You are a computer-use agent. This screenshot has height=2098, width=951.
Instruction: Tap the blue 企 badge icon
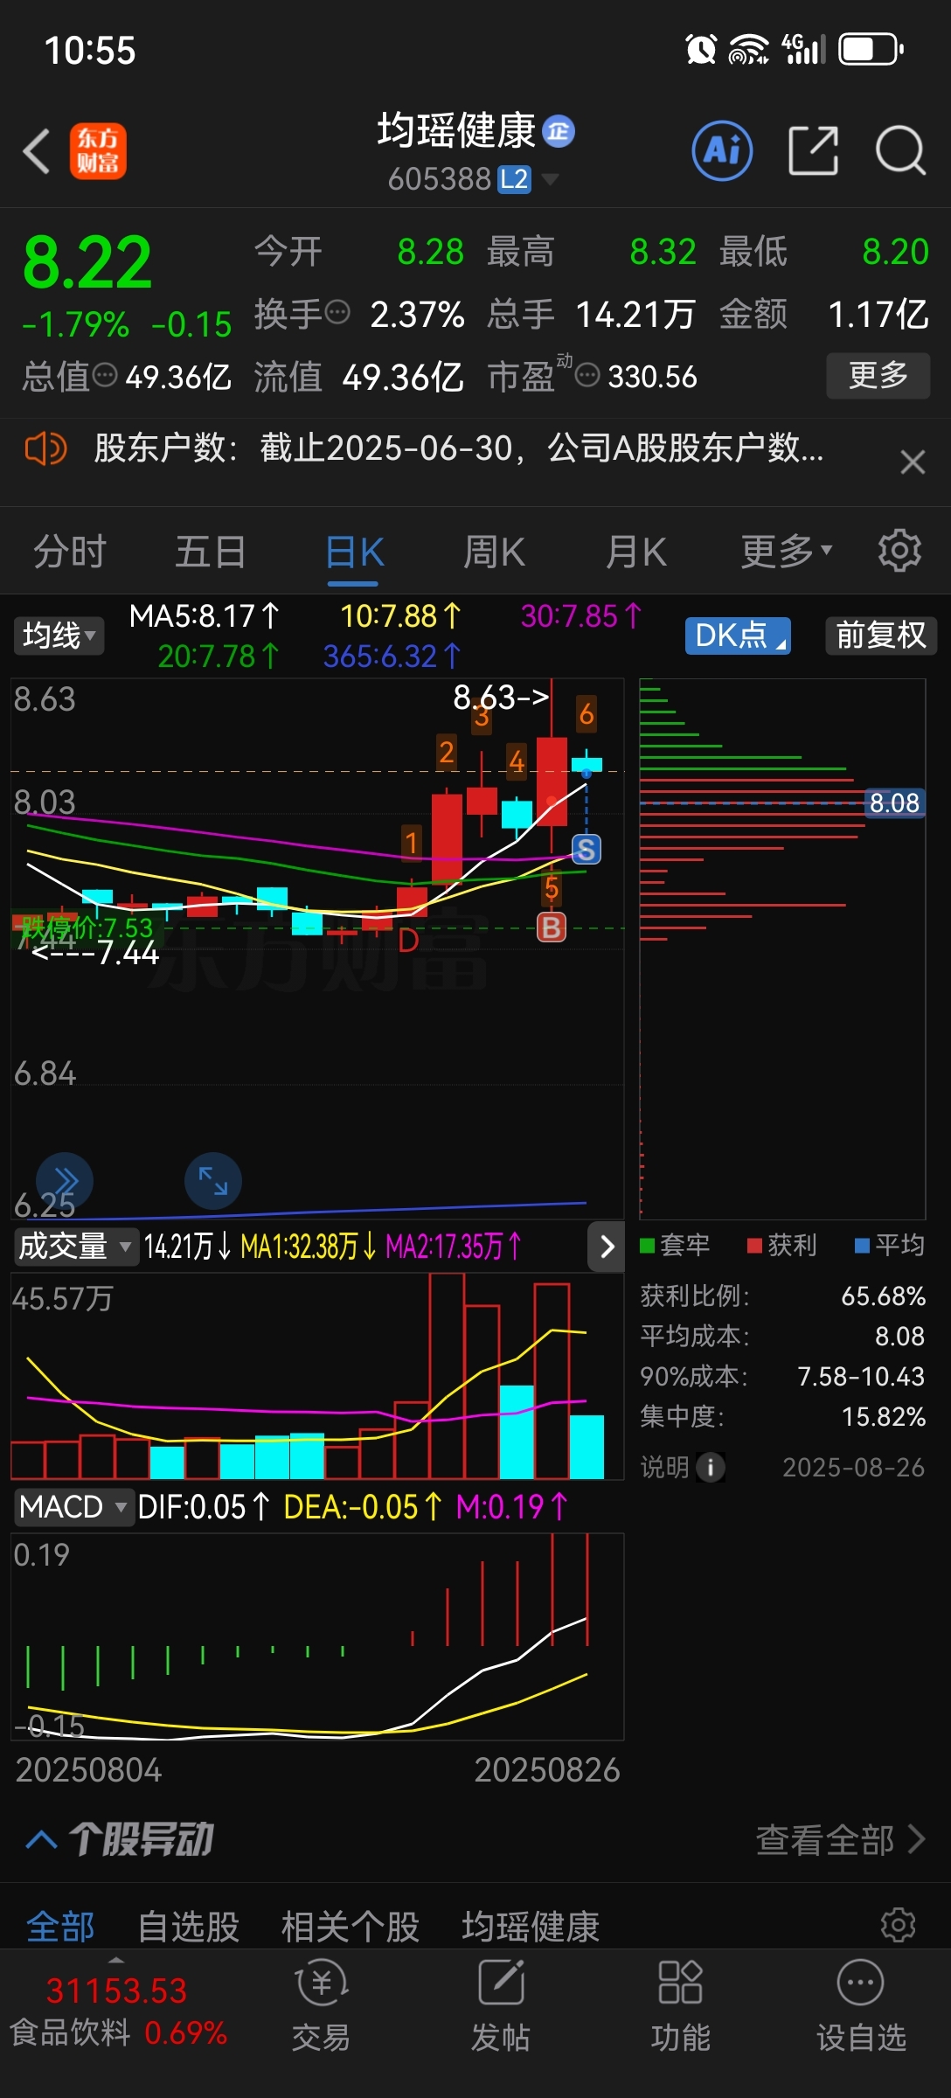coord(559,131)
